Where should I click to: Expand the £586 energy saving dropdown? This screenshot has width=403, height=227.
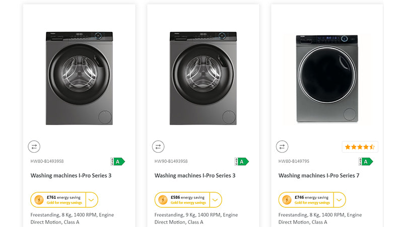point(216,200)
